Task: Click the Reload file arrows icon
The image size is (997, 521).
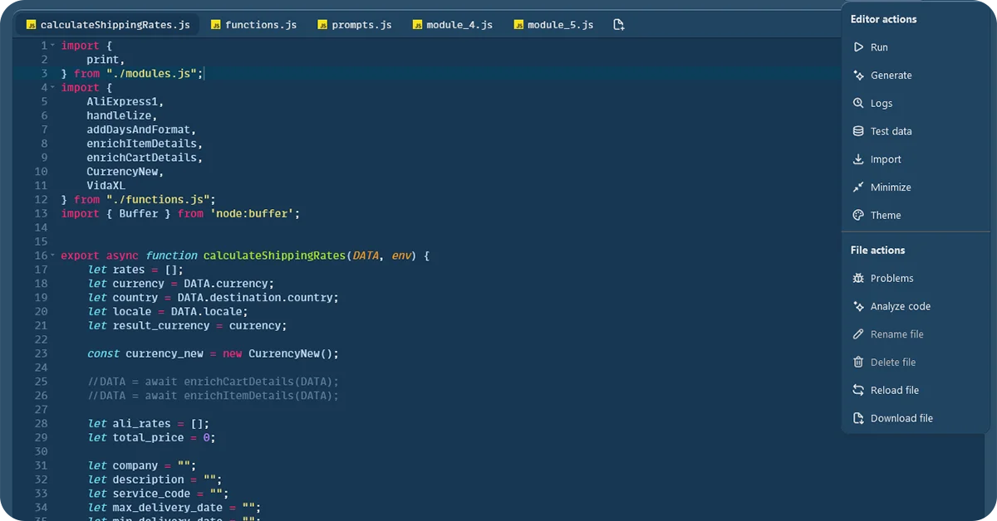Action: click(858, 390)
